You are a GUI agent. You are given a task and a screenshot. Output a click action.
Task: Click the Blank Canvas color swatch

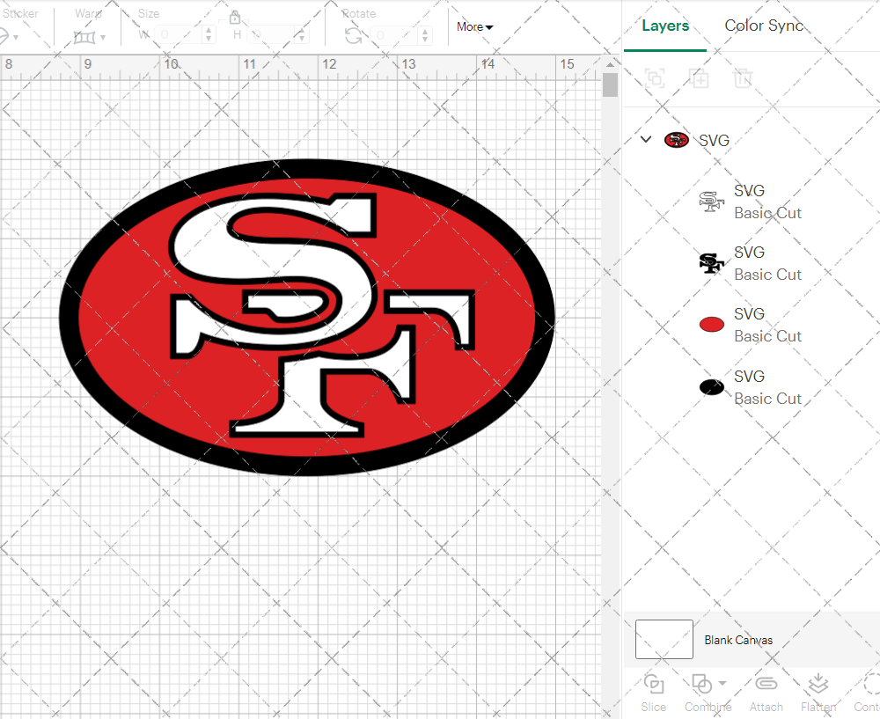[664, 640]
